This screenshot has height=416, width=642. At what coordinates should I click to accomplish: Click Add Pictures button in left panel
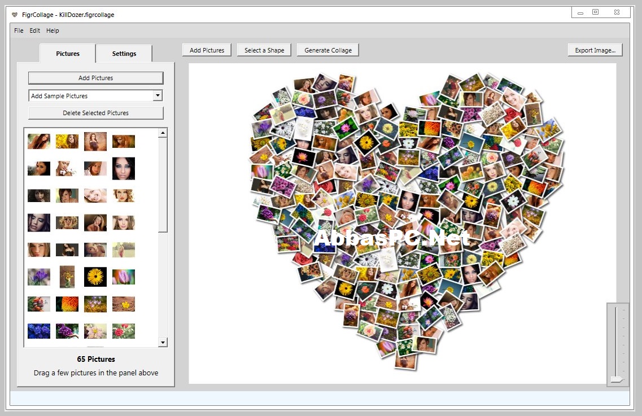point(96,78)
